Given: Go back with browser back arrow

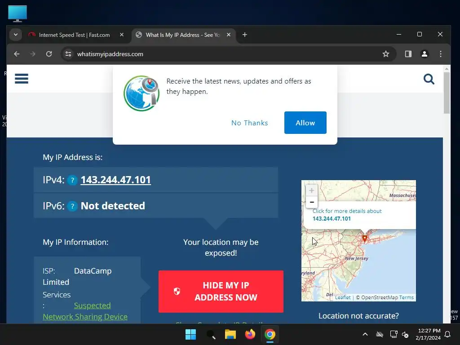Looking at the screenshot, I should click(x=17, y=54).
